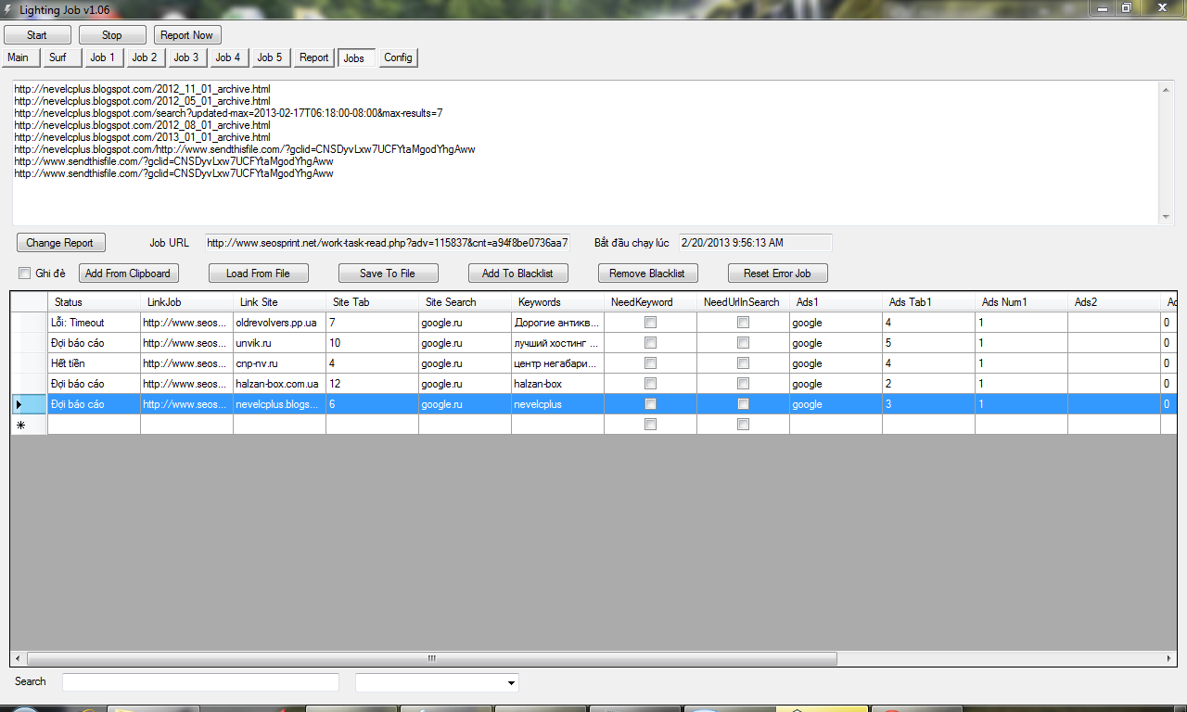Screen dimensions: 1187x712
Task: Click into the Search text field
Action: [200, 682]
